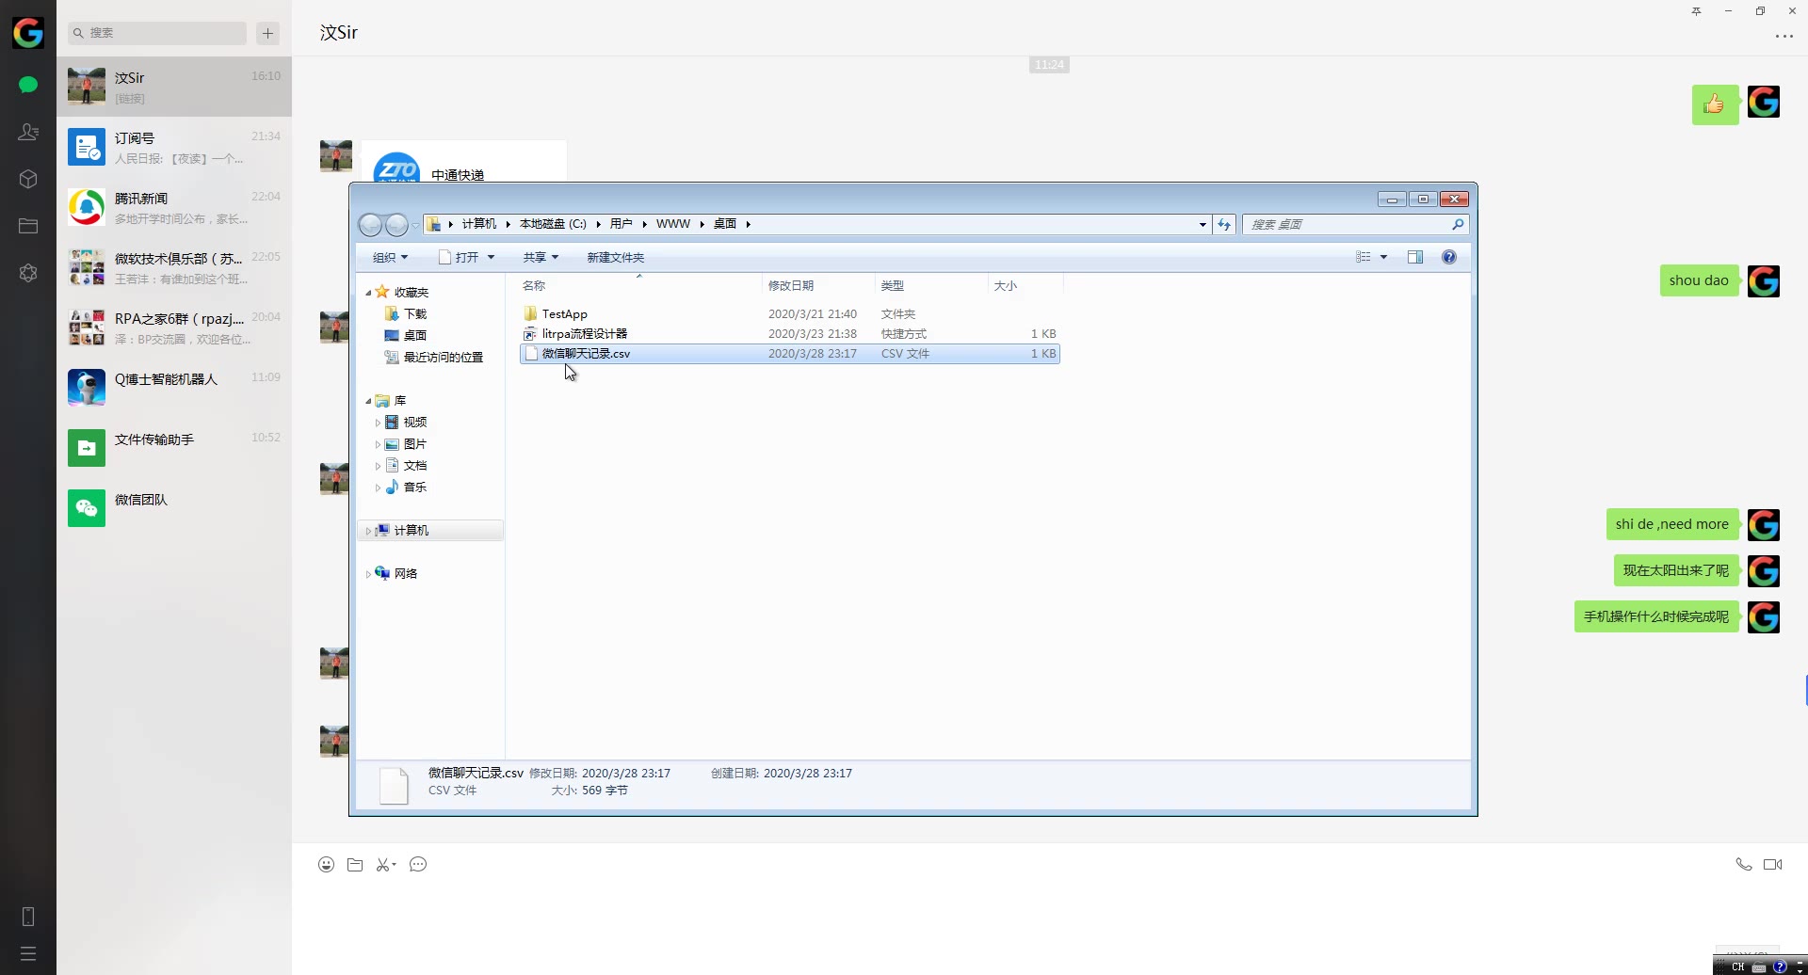Viewport: 1808px width, 975px height.
Task: Click the screenshot scissors icon
Action: coord(385,865)
